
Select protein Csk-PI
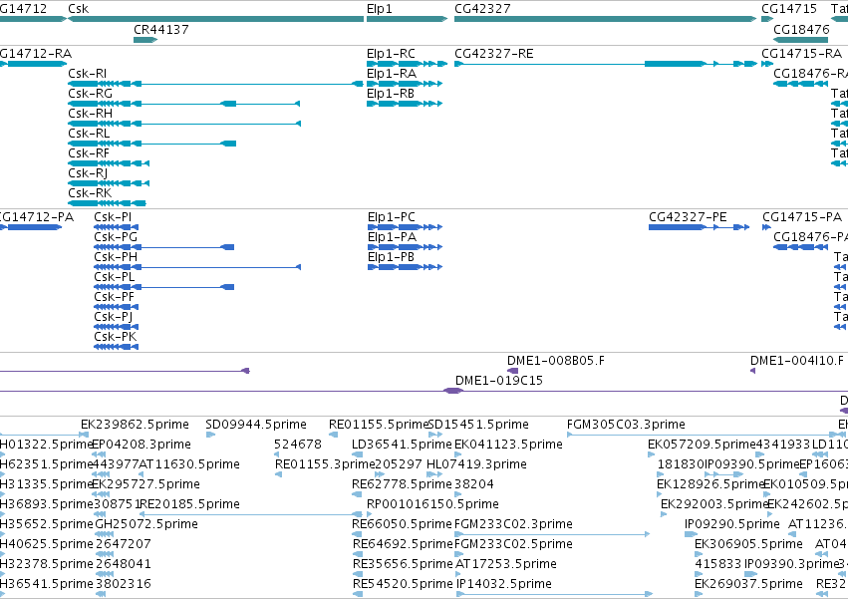point(117,227)
